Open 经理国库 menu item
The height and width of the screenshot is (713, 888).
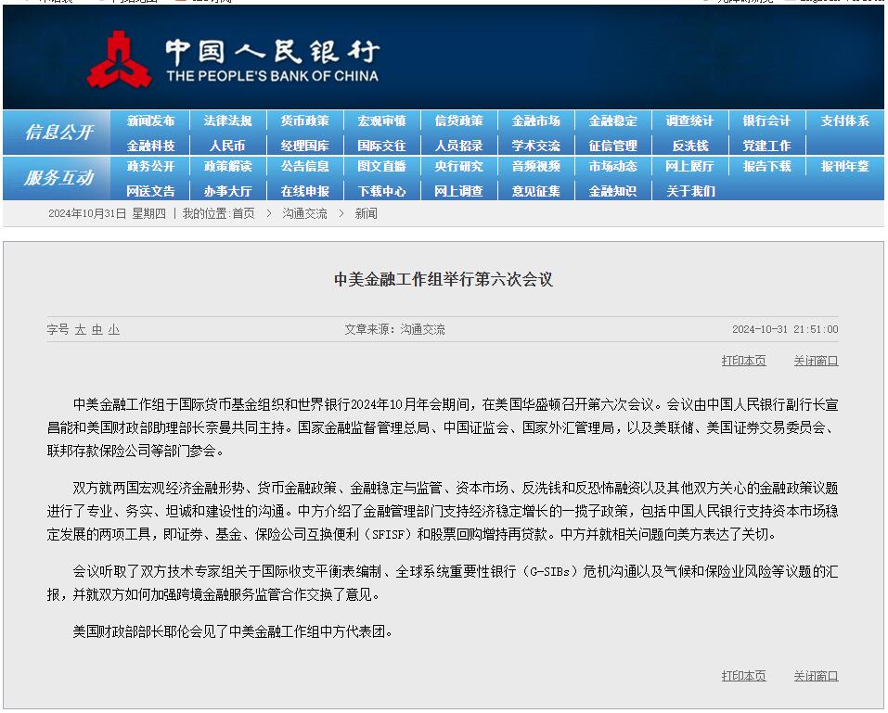pyautogui.click(x=304, y=146)
